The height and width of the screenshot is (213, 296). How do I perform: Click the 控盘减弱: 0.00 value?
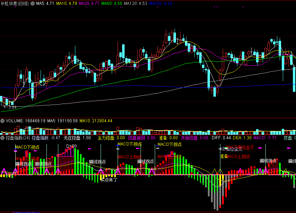pyautogui.click(x=142, y=138)
